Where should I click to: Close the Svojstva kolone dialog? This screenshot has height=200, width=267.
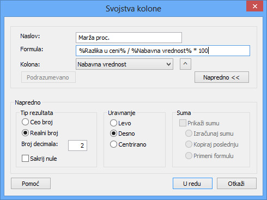point(254,6)
